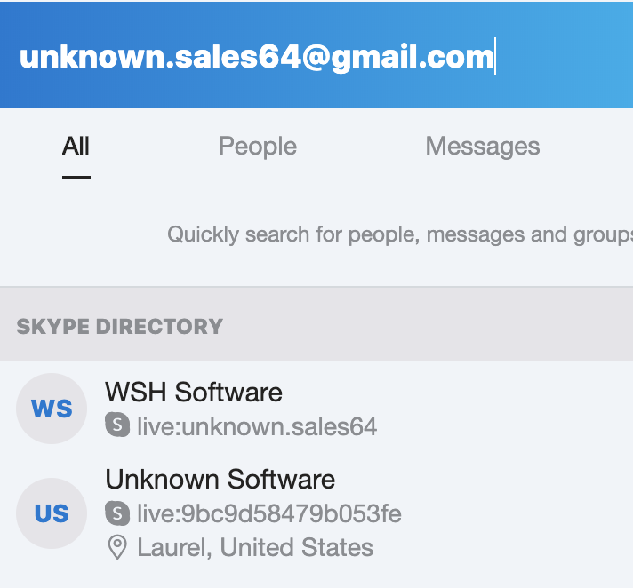Click the live:9bc9d58479b053fe Skype ID

click(x=269, y=513)
